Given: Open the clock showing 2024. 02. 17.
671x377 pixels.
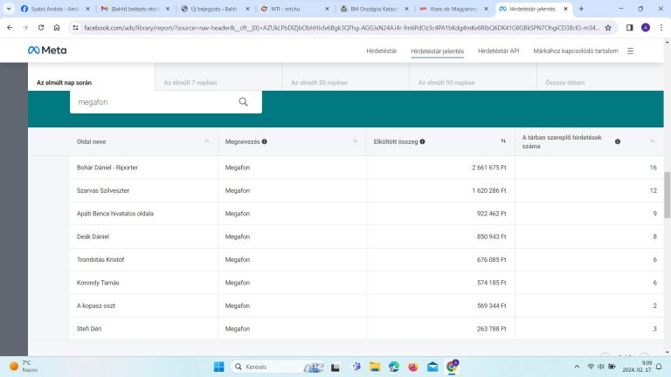Looking at the screenshot, I should [x=637, y=367].
